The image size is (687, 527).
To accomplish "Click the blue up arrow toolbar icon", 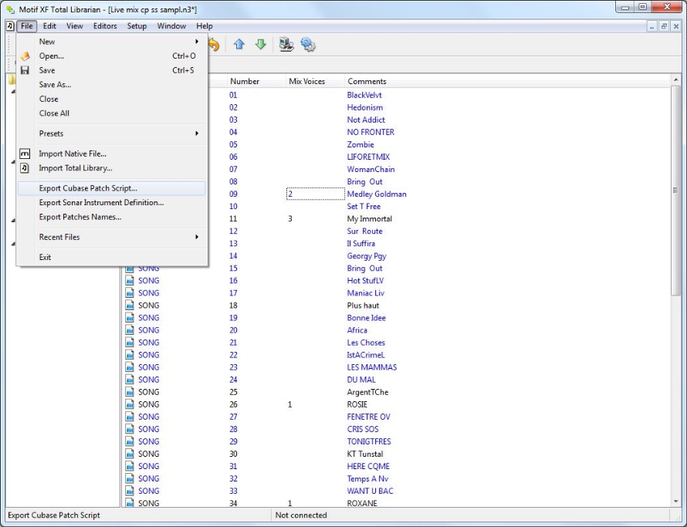I will (x=239, y=44).
